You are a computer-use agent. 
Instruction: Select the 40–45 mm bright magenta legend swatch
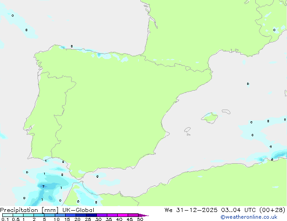point(123,215)
